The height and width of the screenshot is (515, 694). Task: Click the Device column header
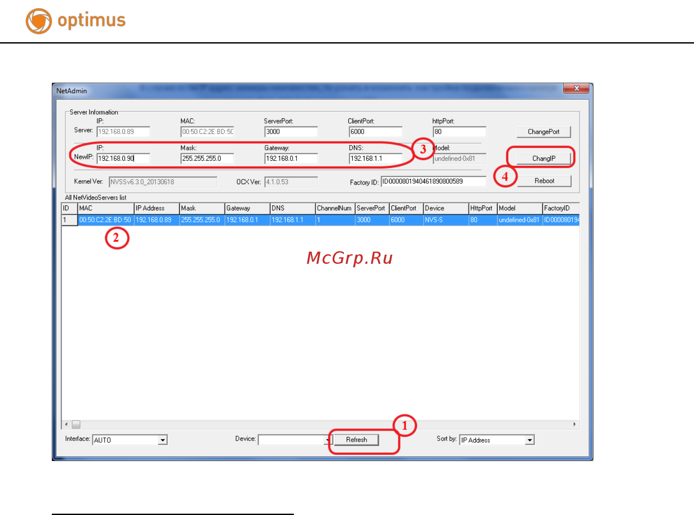click(446, 209)
